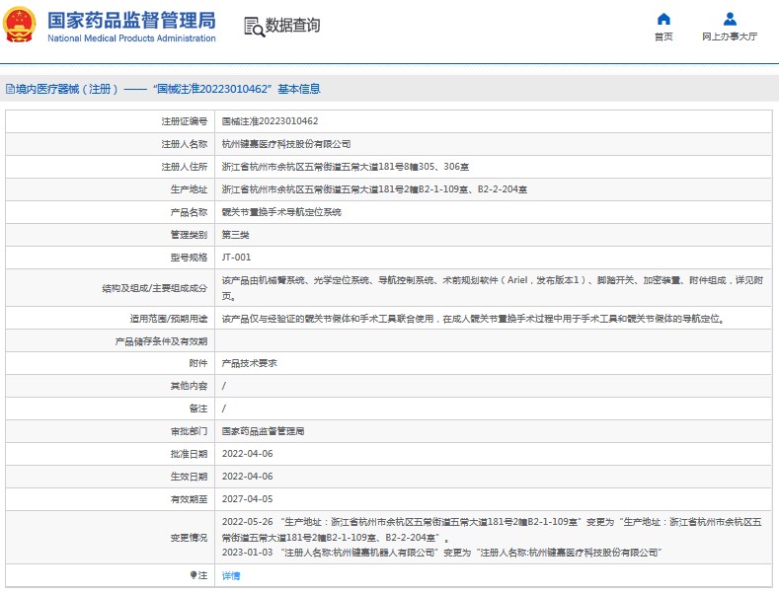Click the 产品技术要求 attachment text

pos(249,363)
